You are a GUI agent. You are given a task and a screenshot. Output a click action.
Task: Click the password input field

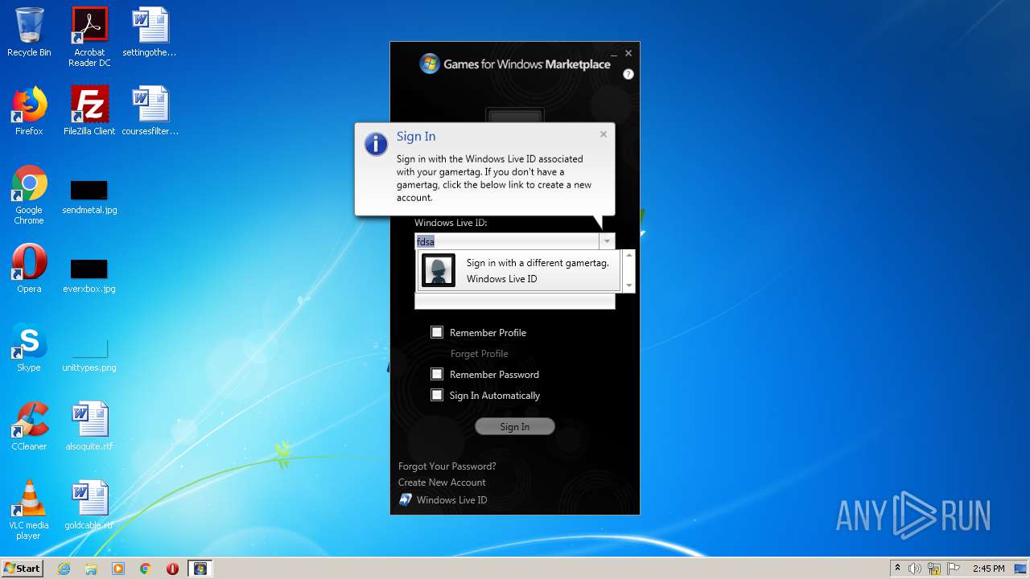coord(515,302)
